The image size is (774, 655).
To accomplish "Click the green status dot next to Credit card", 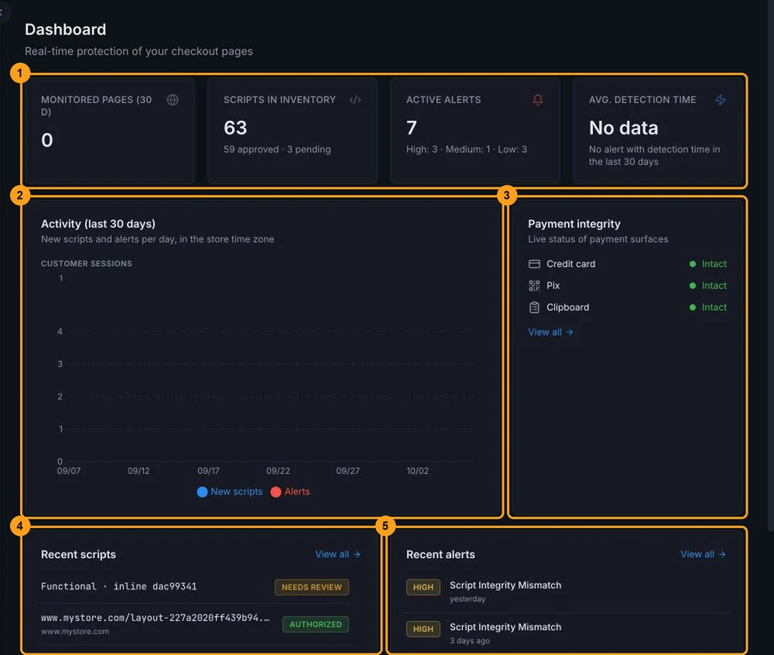I will (x=693, y=264).
